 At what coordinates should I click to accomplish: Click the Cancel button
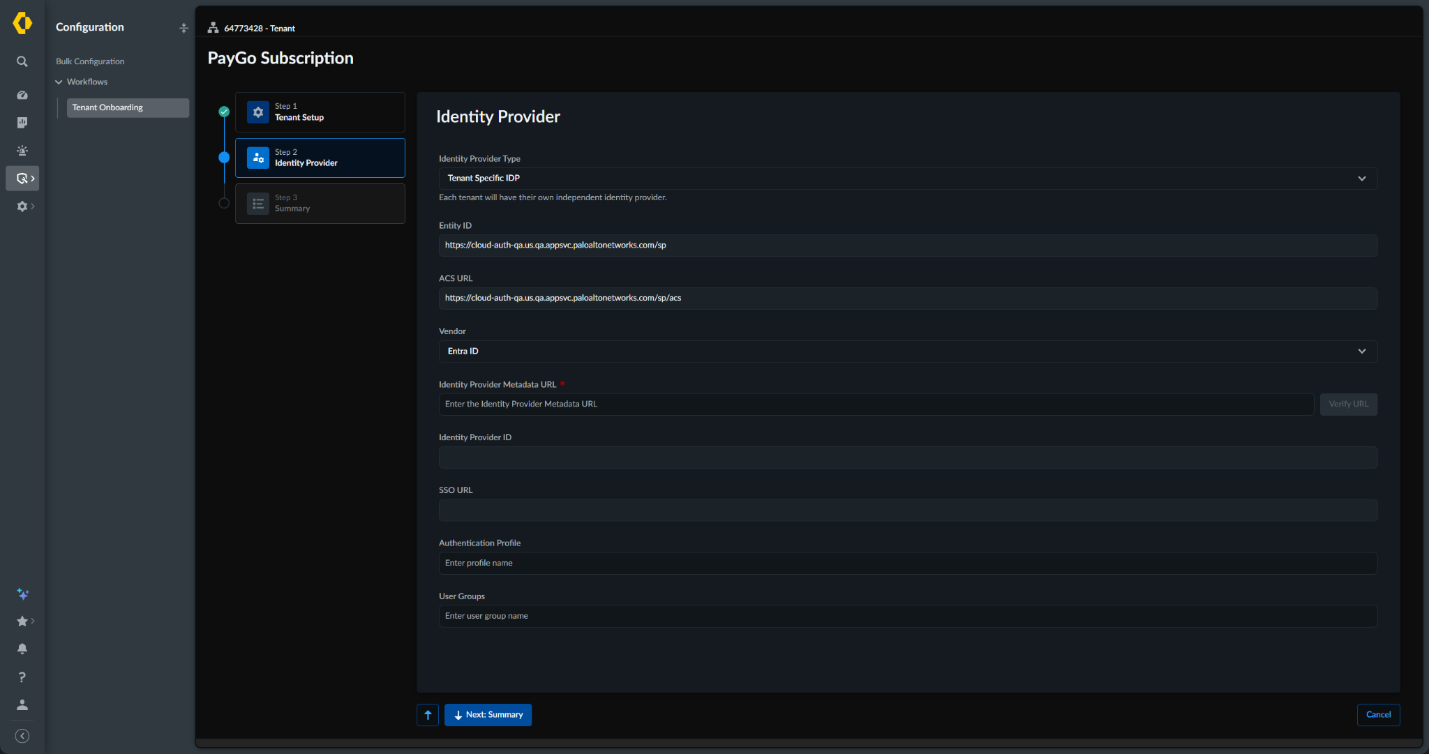[1378, 715]
